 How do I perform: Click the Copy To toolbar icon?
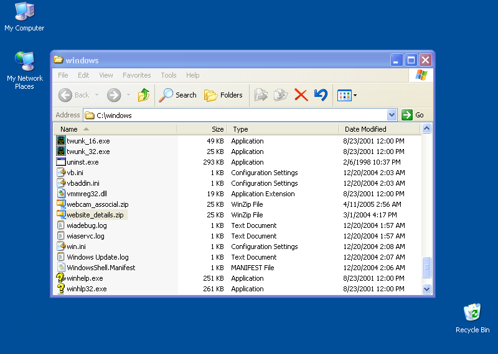coord(281,95)
